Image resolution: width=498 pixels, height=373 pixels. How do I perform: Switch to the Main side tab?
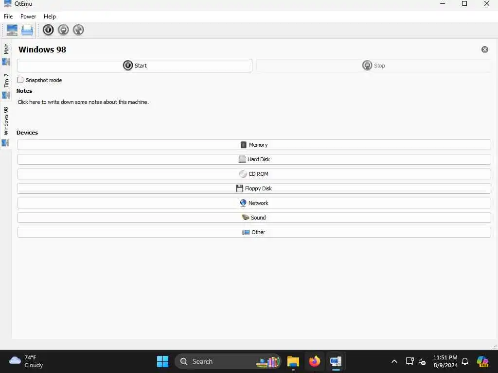point(6,54)
